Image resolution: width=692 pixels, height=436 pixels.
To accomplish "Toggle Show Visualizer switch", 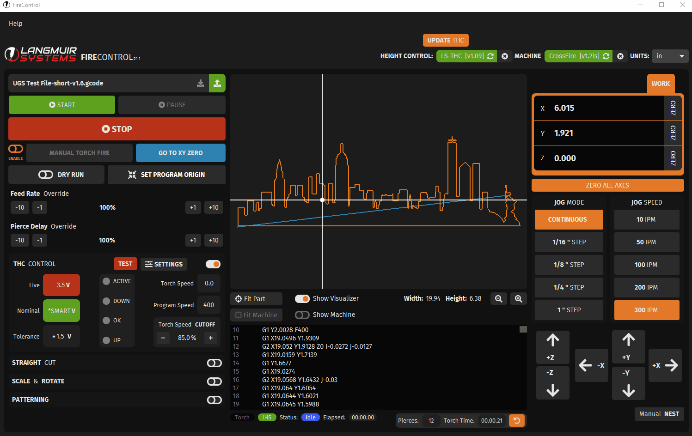I will 302,299.
